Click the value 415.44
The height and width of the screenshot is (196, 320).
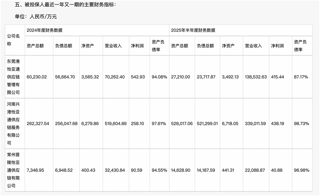277,77
